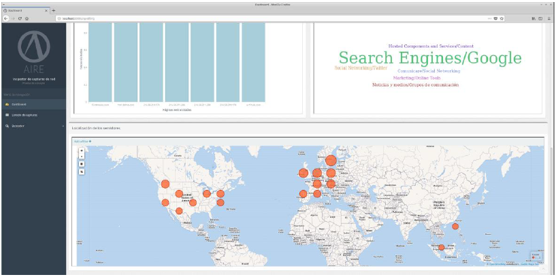Click the Dashboard browser tab
Image resolution: width=556 pixels, height=277 pixels.
24,11
